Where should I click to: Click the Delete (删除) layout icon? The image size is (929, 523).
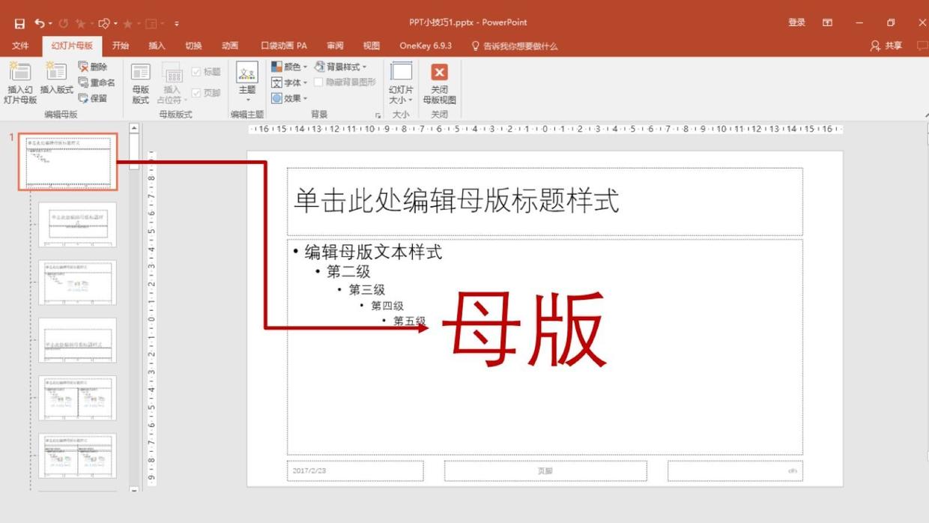pos(94,67)
